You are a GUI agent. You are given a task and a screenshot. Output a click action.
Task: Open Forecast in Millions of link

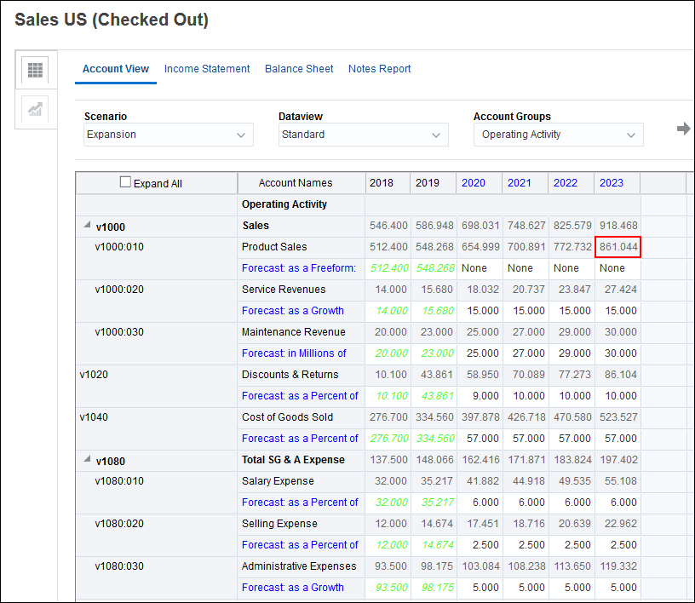pos(294,353)
